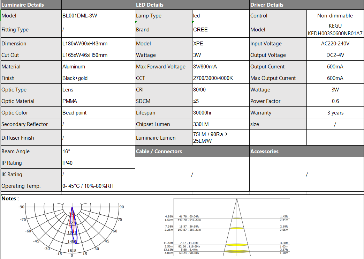Click the beam cone illuminance diagram
The image size is (364, 259).
227,227
